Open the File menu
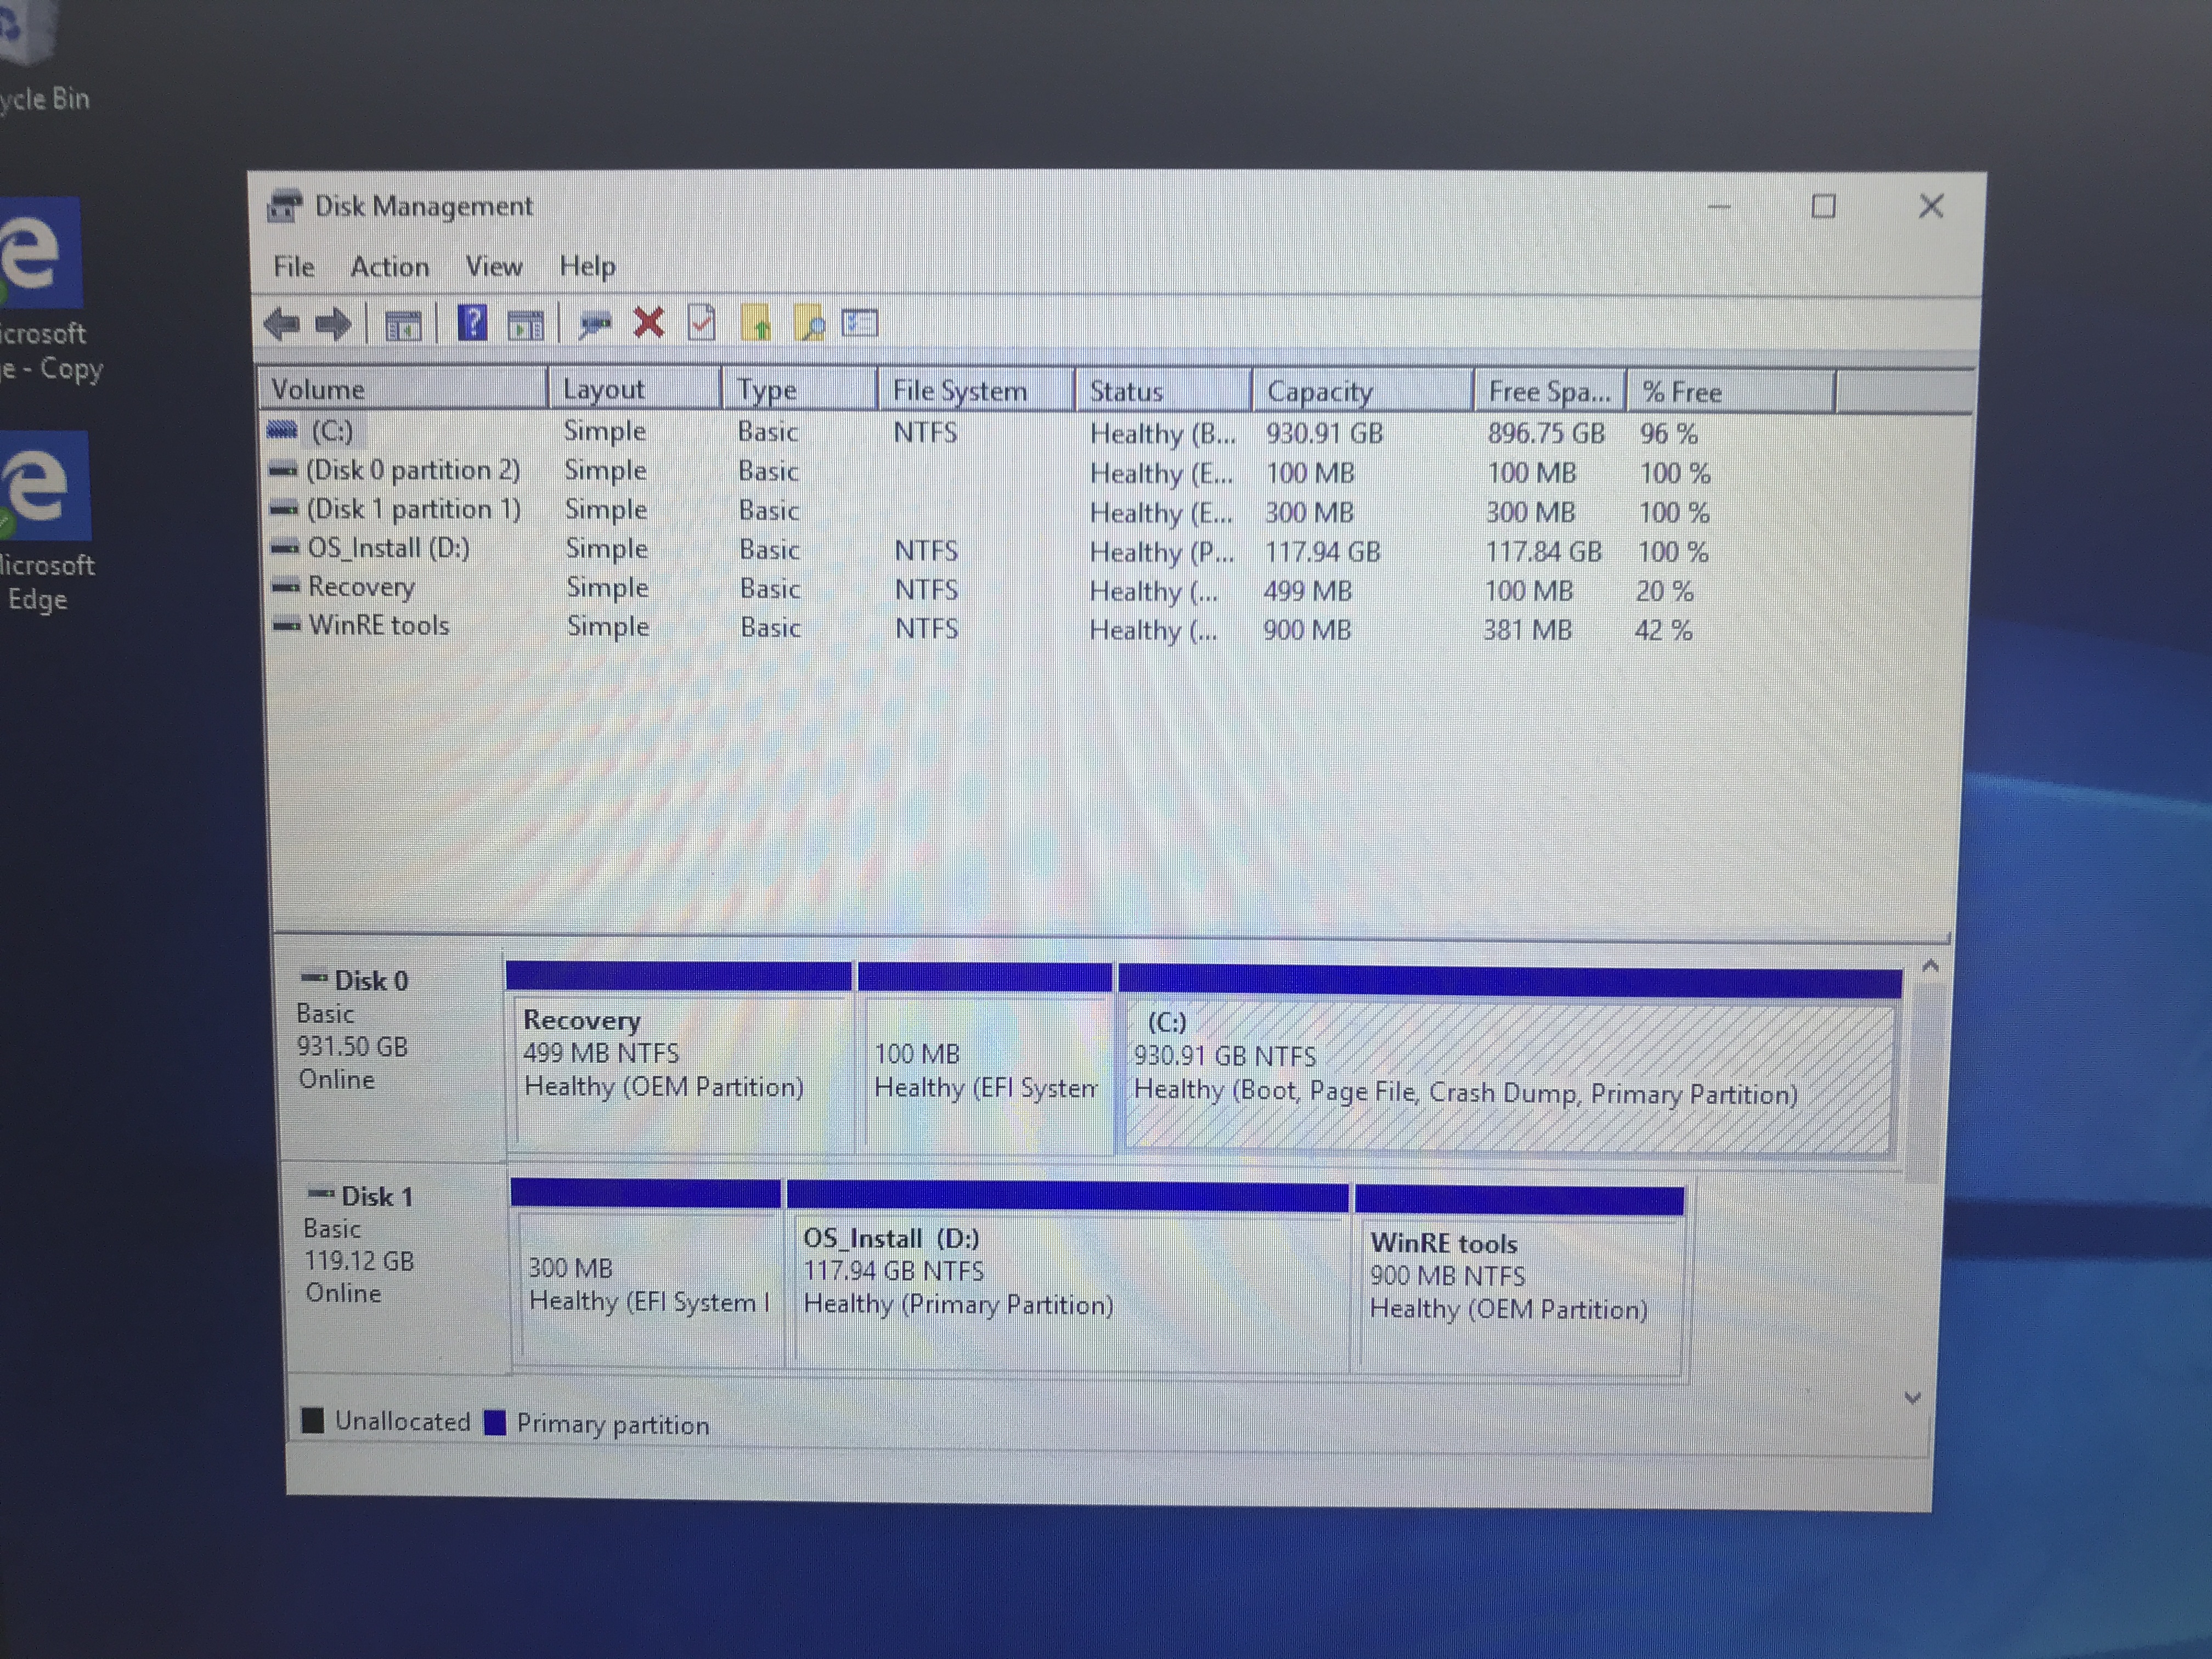 (x=293, y=267)
